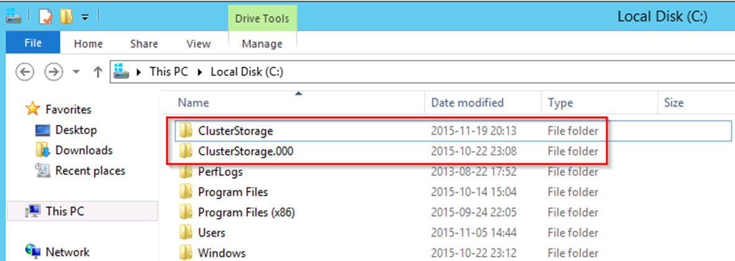The image size is (735, 261).
Task: Click date 2015-10-22 23:08 of ClusterStorage.000
Action: pyautogui.click(x=473, y=152)
